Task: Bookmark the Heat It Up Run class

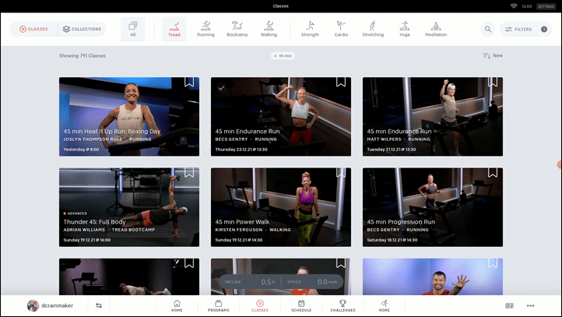Action: [x=189, y=82]
